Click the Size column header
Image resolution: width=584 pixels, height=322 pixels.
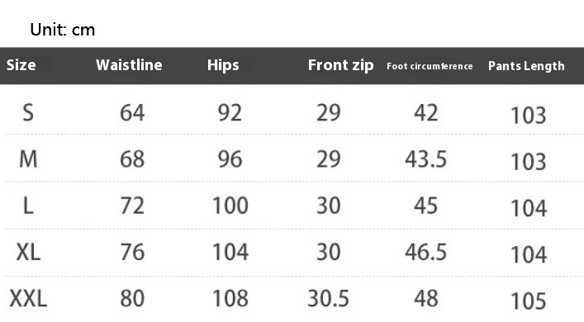[21, 65]
